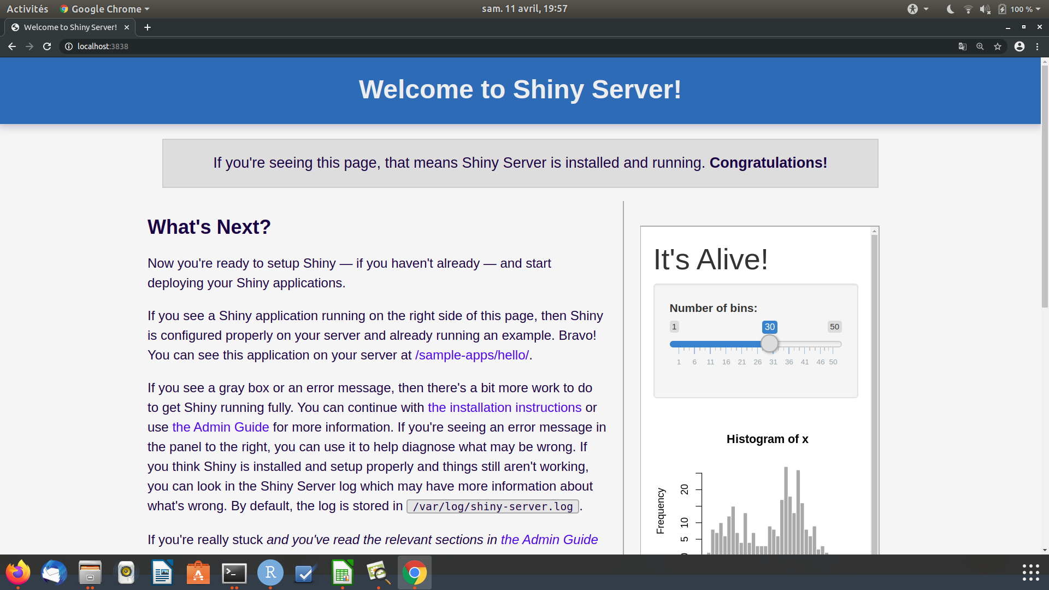
Task: Open the Terminal from the dock
Action: [x=234, y=573]
